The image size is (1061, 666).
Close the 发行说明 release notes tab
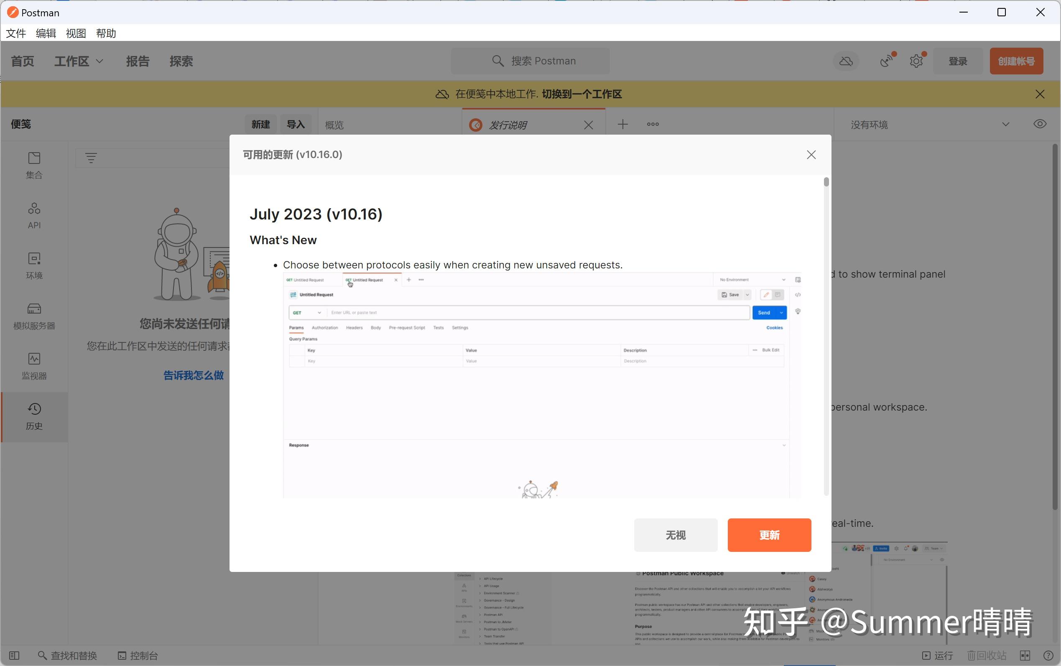point(589,125)
